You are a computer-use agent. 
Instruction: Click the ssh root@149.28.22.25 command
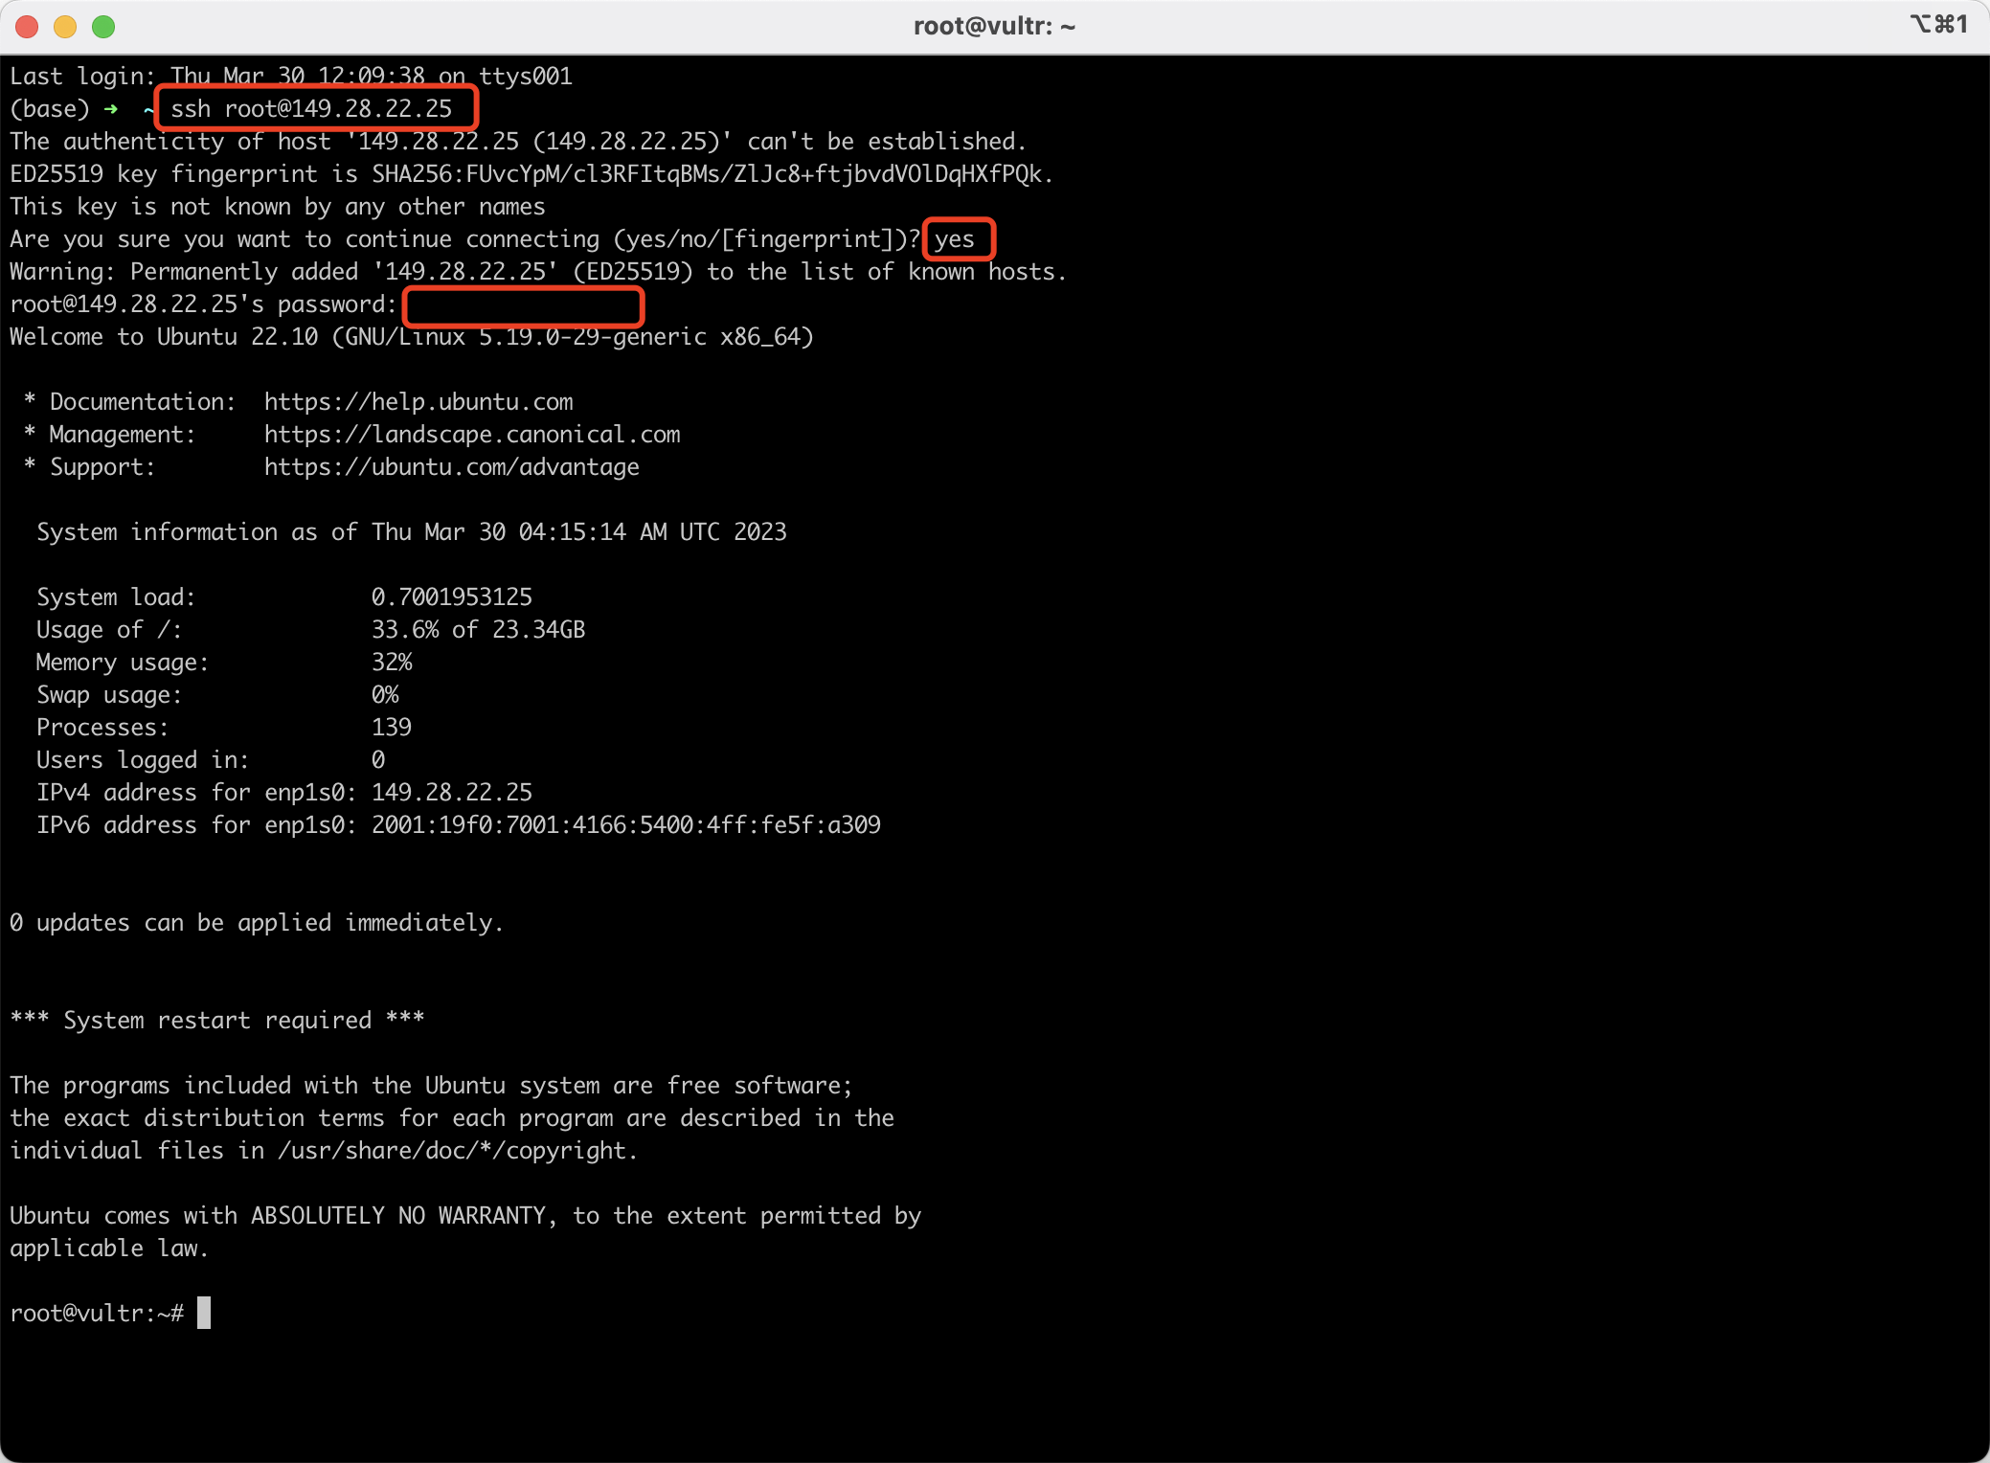coord(311,109)
